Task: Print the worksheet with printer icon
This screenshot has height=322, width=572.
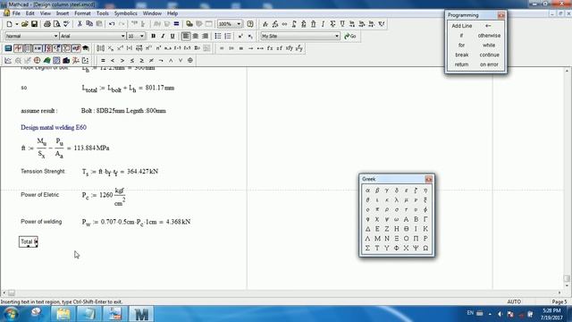Action: (47, 24)
